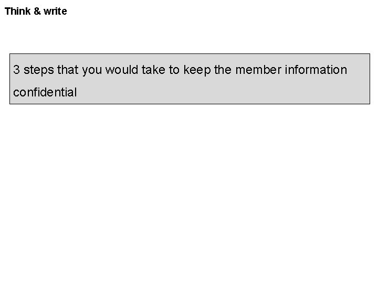This screenshot has width=378, height=283.
Task: Click the ampersand in the slide title
Action: [x=37, y=10]
